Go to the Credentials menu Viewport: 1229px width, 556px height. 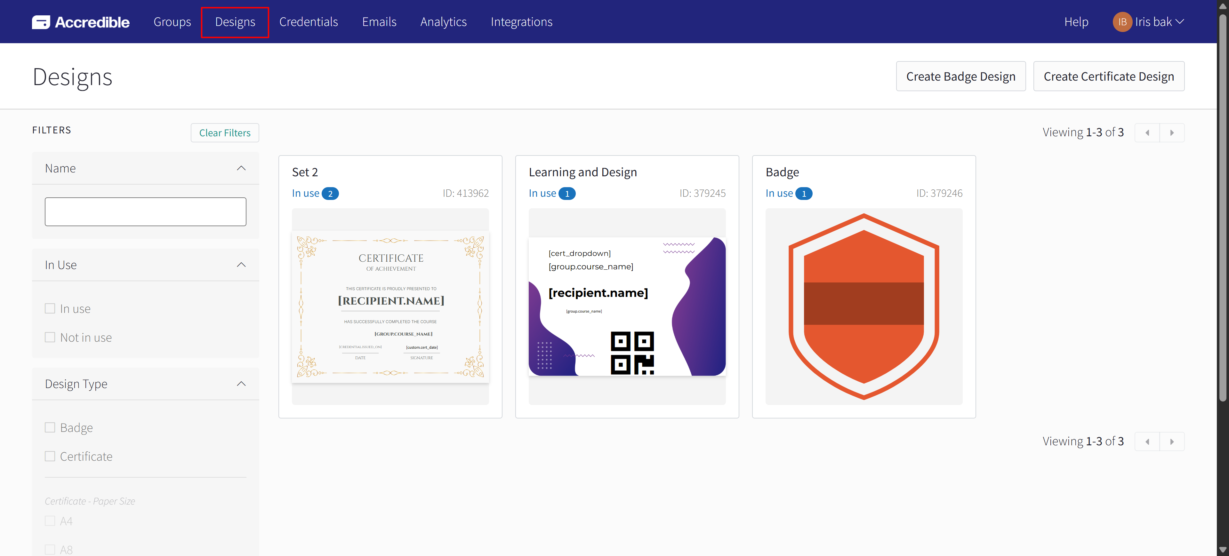[308, 22]
